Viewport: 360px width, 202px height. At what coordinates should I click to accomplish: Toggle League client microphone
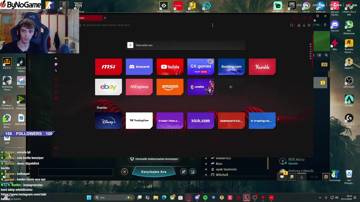point(302,177)
